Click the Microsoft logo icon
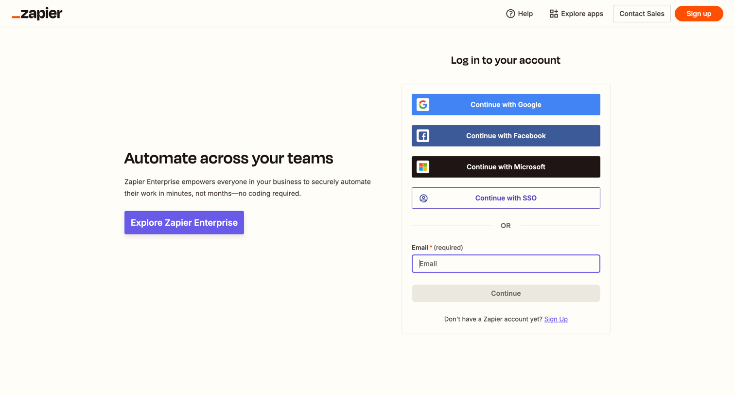Image resolution: width=735 pixels, height=396 pixels. click(423, 167)
